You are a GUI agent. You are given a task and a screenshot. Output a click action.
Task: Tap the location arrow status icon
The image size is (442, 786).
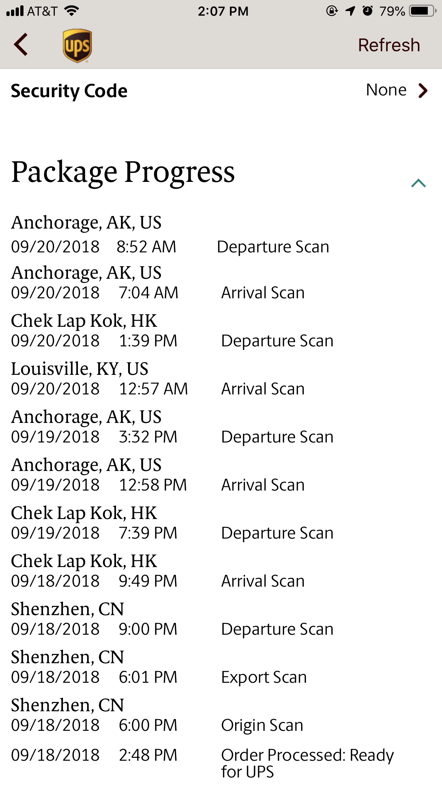(350, 11)
